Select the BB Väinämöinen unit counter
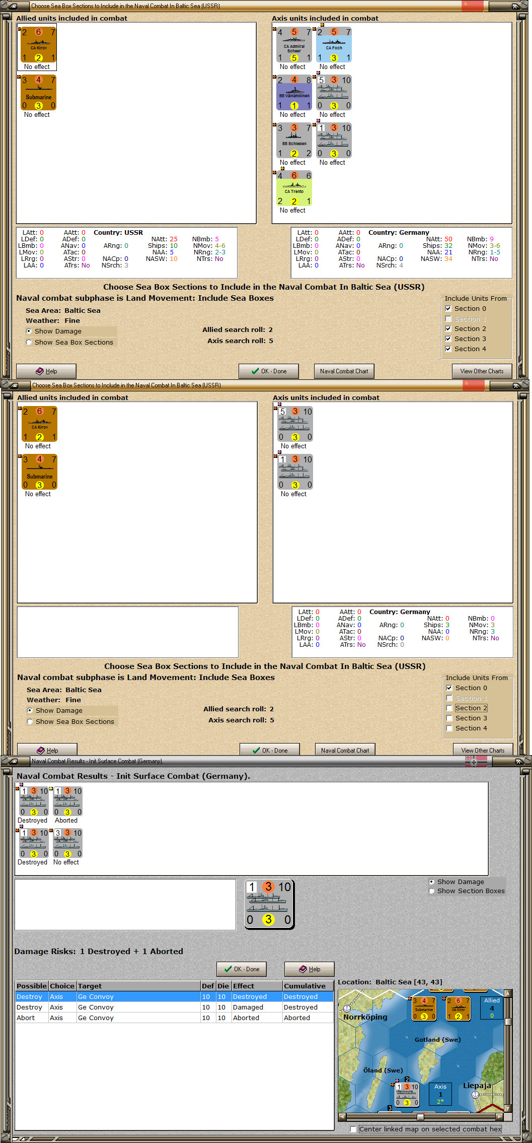Screen dimensions: 532x1143 (294, 92)
